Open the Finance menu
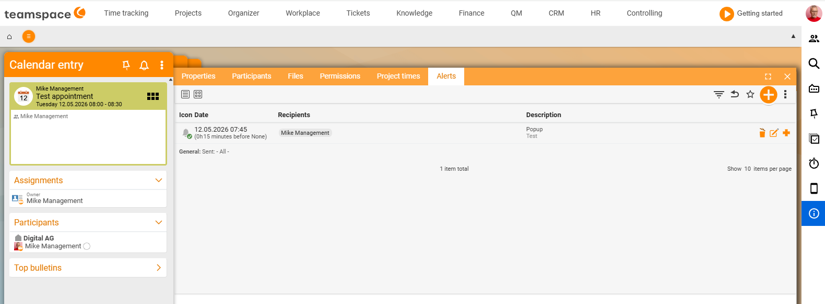 point(472,13)
